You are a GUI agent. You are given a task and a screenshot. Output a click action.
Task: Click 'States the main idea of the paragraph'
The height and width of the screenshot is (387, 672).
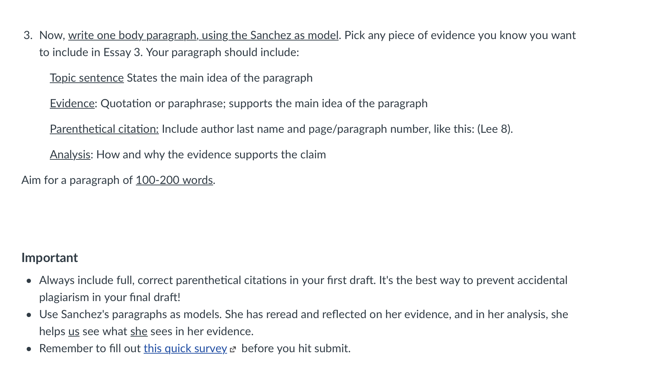coord(220,78)
